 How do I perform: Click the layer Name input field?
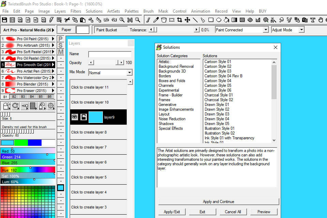[110, 54]
